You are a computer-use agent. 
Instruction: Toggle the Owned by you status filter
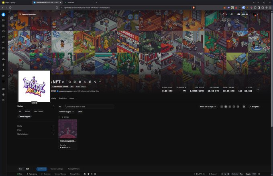24,117
